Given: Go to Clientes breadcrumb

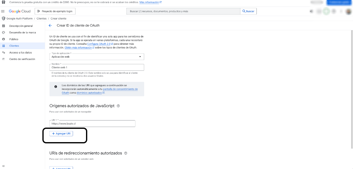Looking at the screenshot, I should pos(41,19).
